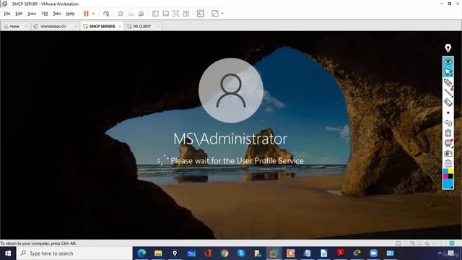
Task: Show or hide the library sidebar
Action: point(155,14)
